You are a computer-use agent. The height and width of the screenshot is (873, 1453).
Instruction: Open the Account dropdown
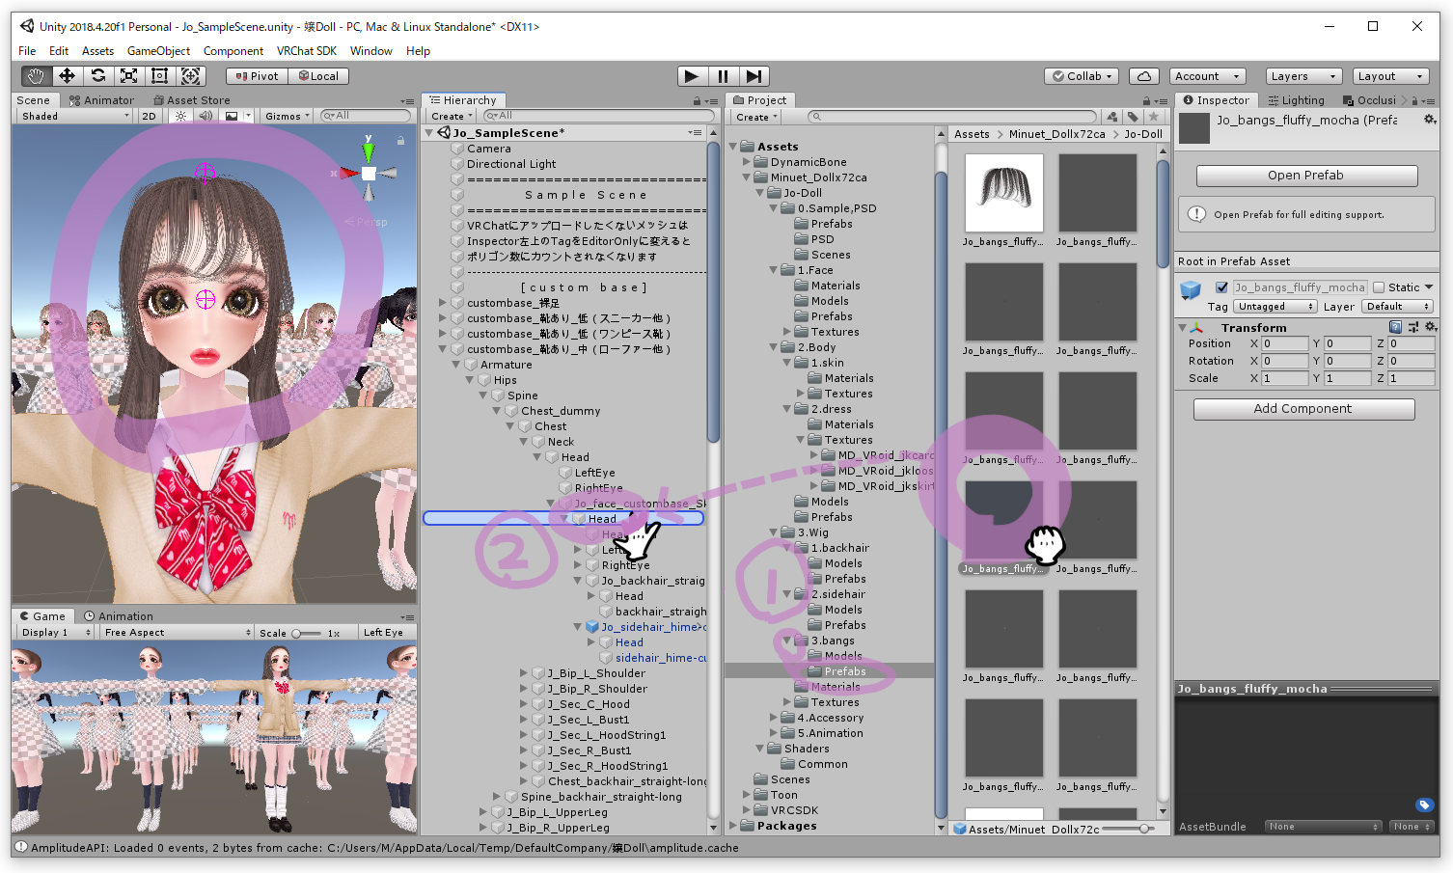pyautogui.click(x=1207, y=76)
